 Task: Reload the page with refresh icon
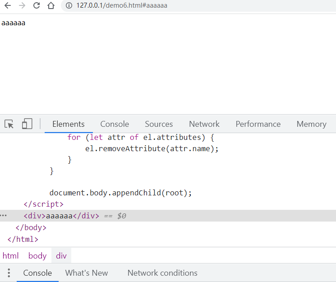(x=37, y=5)
